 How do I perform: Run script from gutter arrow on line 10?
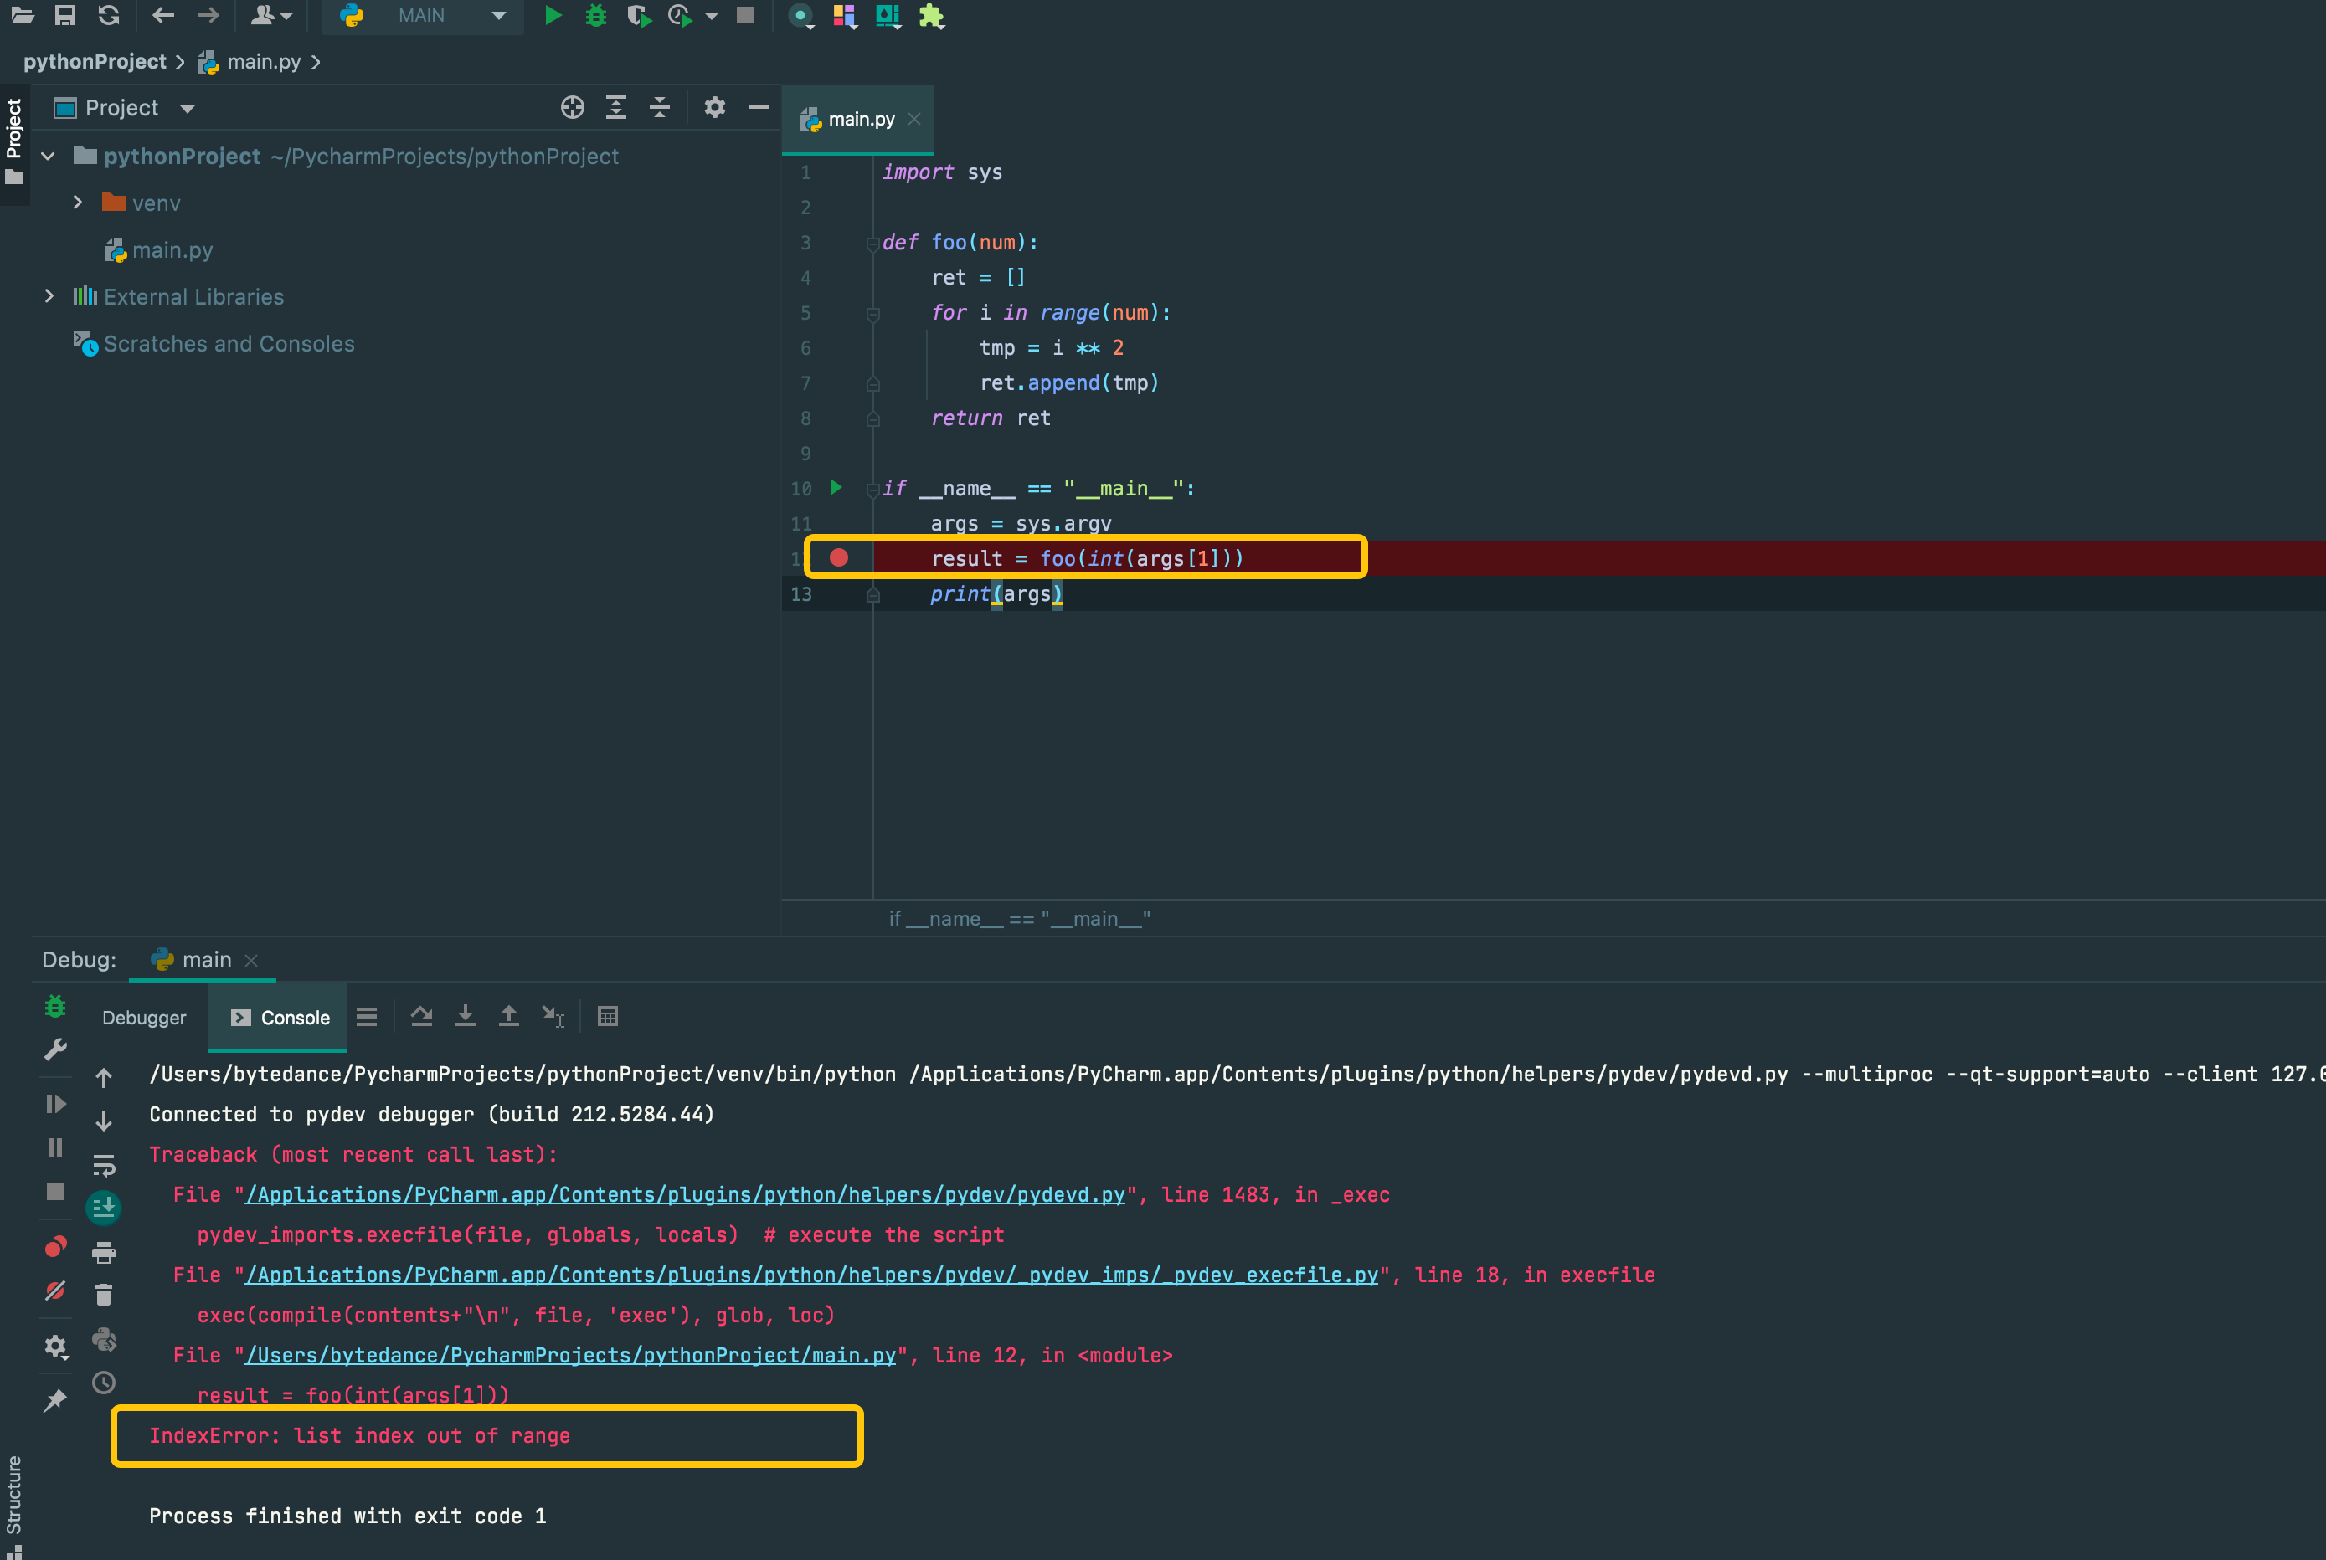[x=836, y=487]
